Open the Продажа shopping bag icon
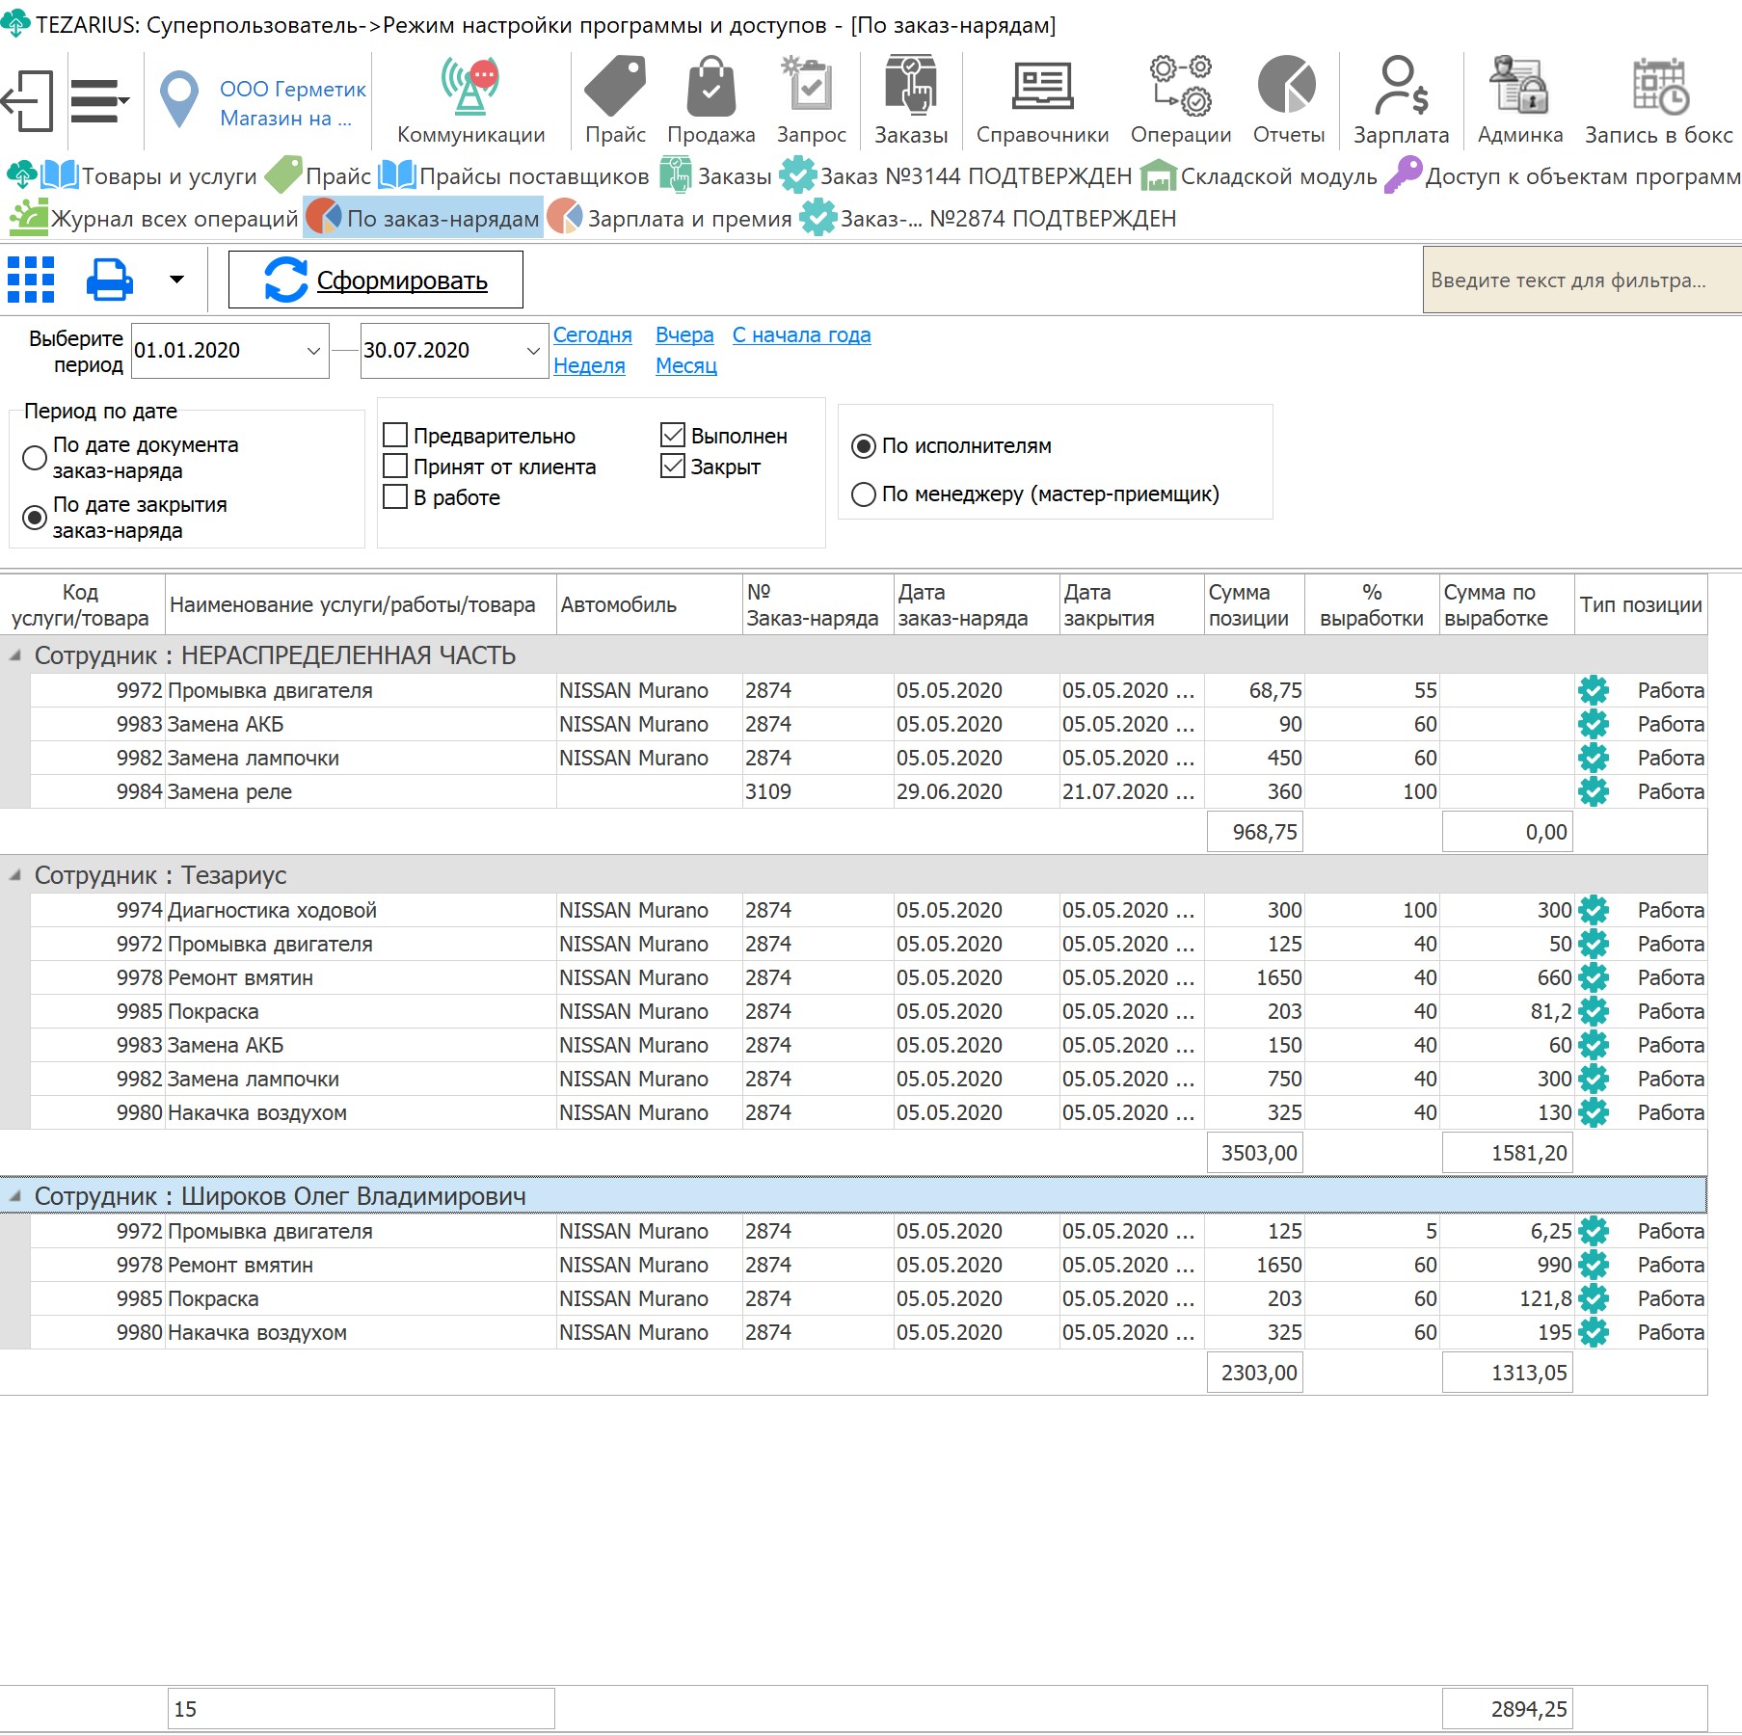Image resolution: width=1742 pixels, height=1736 pixels. pyautogui.click(x=710, y=87)
